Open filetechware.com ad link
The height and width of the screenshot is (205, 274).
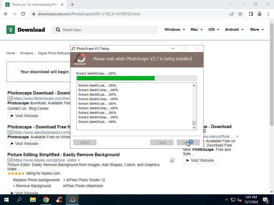[x=42, y=98]
